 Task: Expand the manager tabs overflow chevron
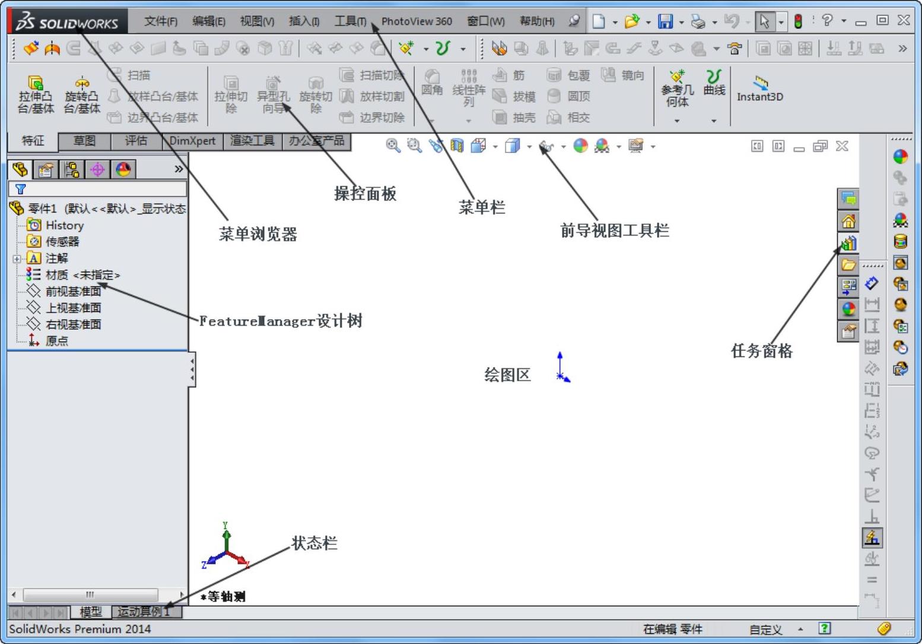(179, 169)
